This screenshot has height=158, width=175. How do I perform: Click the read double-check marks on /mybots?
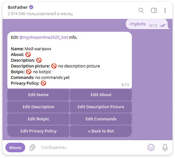(163, 25)
